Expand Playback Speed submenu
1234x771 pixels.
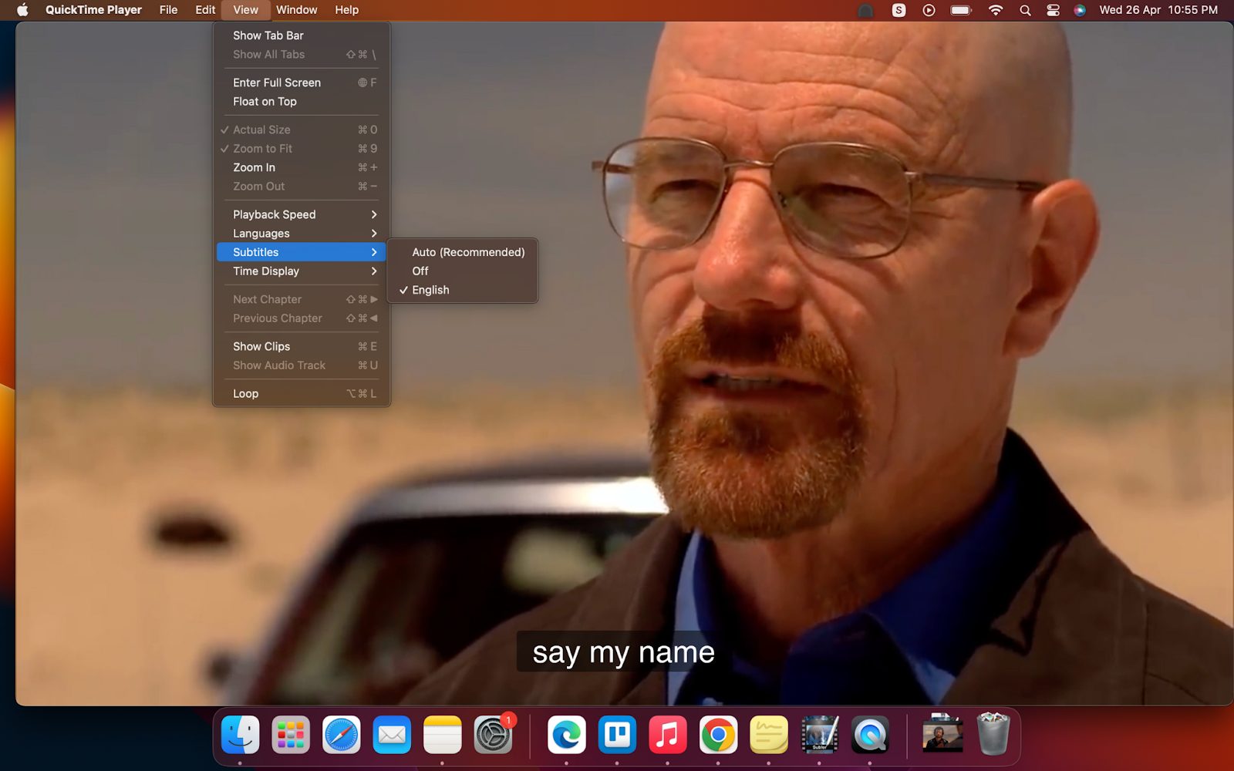pos(302,214)
